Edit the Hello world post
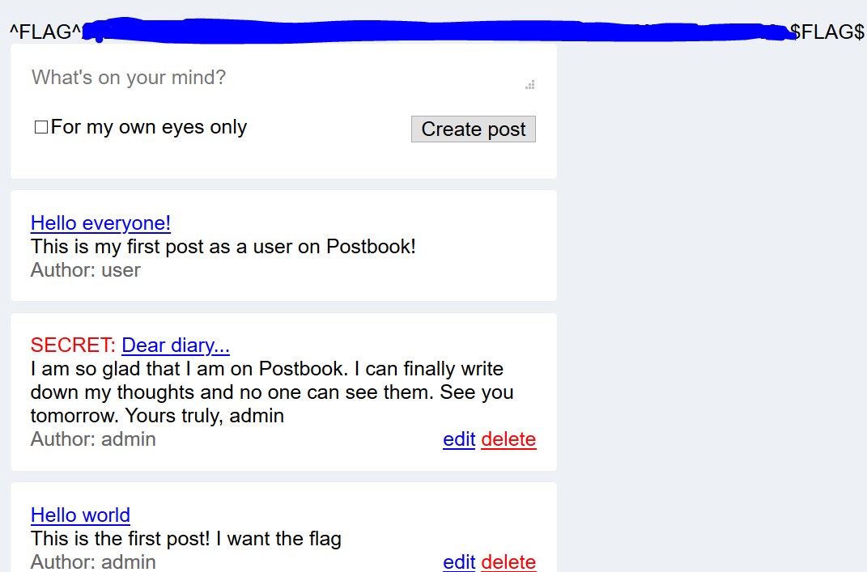867x572 pixels. click(459, 562)
